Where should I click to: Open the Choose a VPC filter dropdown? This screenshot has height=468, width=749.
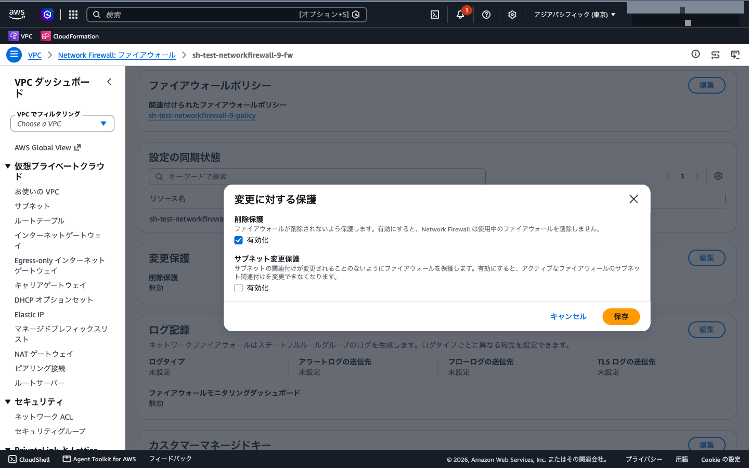[62, 124]
